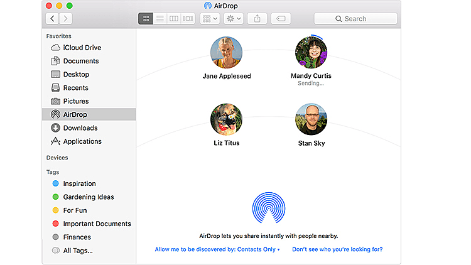Switch to list view in toolbar
Screen dimensions: 471x265
160,19
